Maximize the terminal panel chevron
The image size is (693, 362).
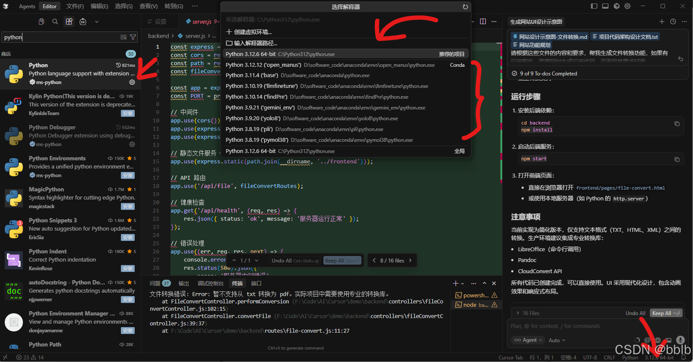pyautogui.click(x=484, y=283)
